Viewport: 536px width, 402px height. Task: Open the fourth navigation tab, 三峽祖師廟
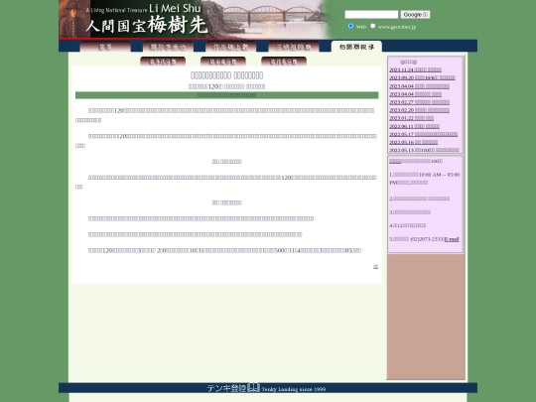click(x=294, y=47)
